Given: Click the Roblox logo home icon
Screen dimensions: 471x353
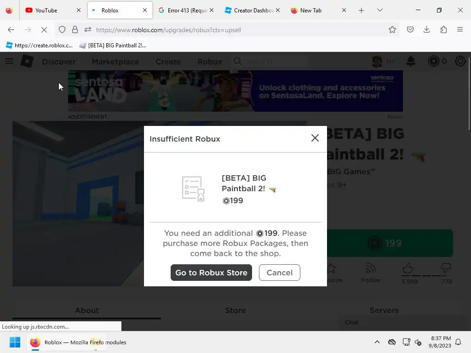Looking at the screenshot, I should pos(27,61).
